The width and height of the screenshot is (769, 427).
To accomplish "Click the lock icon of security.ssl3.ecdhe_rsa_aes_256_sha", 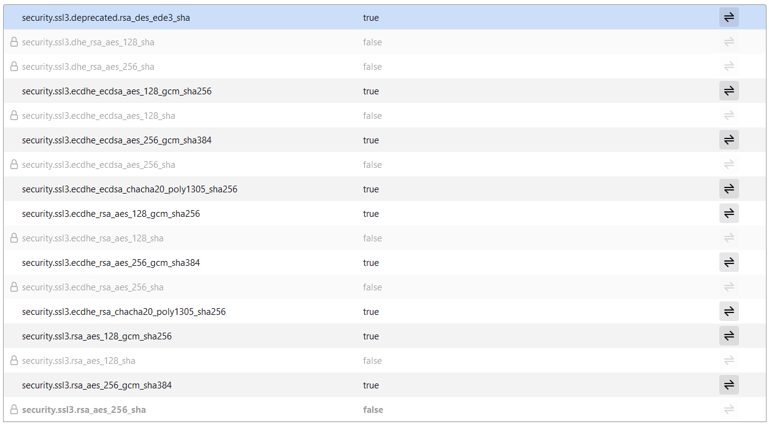I will [x=14, y=287].
